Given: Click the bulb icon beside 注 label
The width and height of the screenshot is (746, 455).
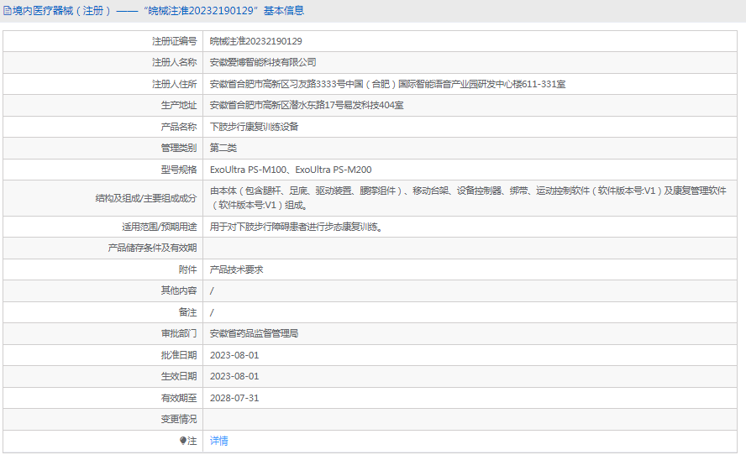Looking at the screenshot, I should (183, 441).
